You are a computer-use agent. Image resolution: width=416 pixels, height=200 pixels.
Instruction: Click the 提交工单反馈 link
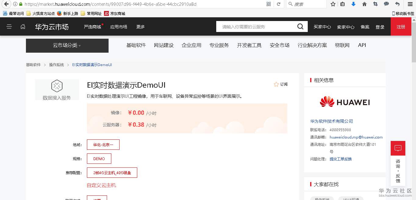341,159
